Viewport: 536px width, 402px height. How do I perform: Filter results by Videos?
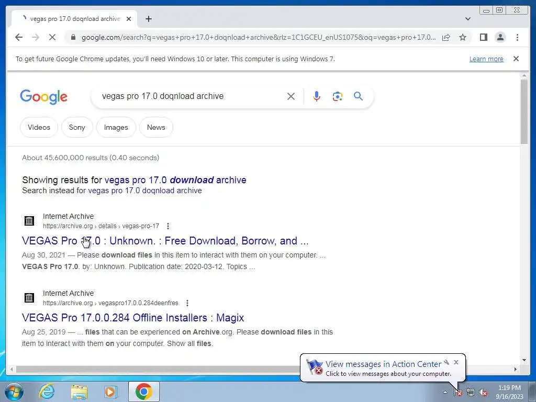pos(39,127)
